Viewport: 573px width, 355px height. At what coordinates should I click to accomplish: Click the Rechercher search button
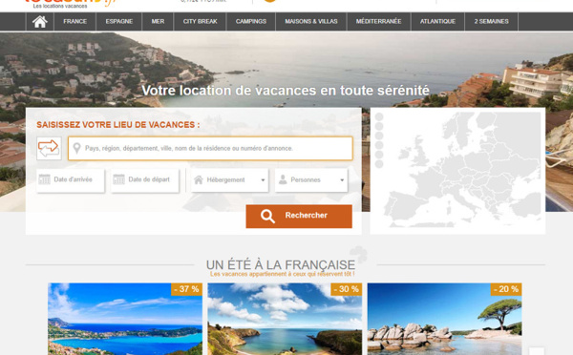point(299,217)
